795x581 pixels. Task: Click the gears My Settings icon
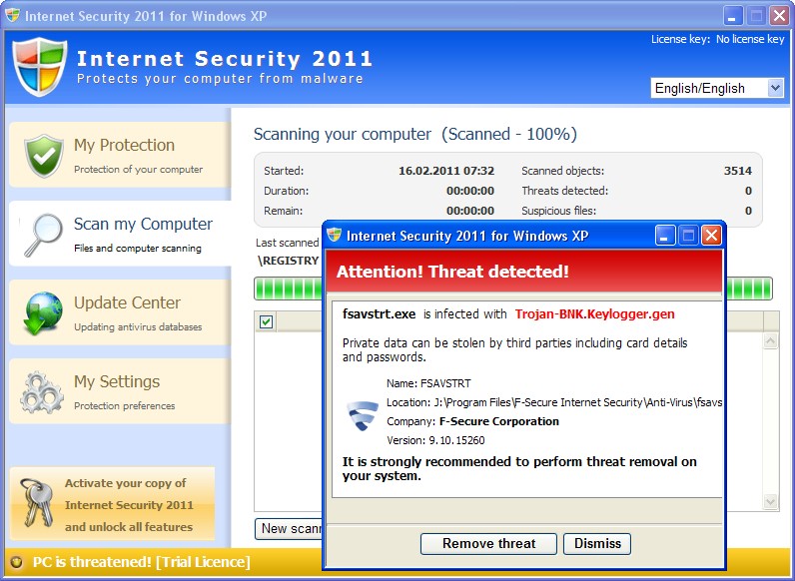42,392
